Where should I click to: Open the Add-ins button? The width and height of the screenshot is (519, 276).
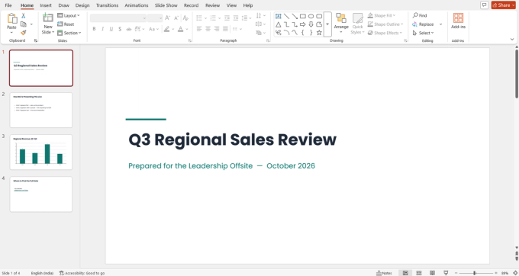(x=458, y=21)
